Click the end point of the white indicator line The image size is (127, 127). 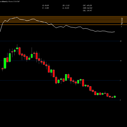115,32
